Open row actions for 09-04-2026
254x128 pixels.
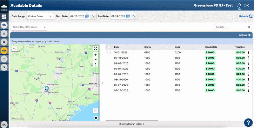coord(249,69)
